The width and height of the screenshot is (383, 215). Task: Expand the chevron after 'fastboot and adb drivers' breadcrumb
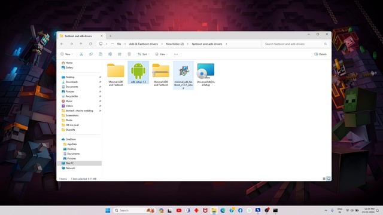[x=226, y=44]
